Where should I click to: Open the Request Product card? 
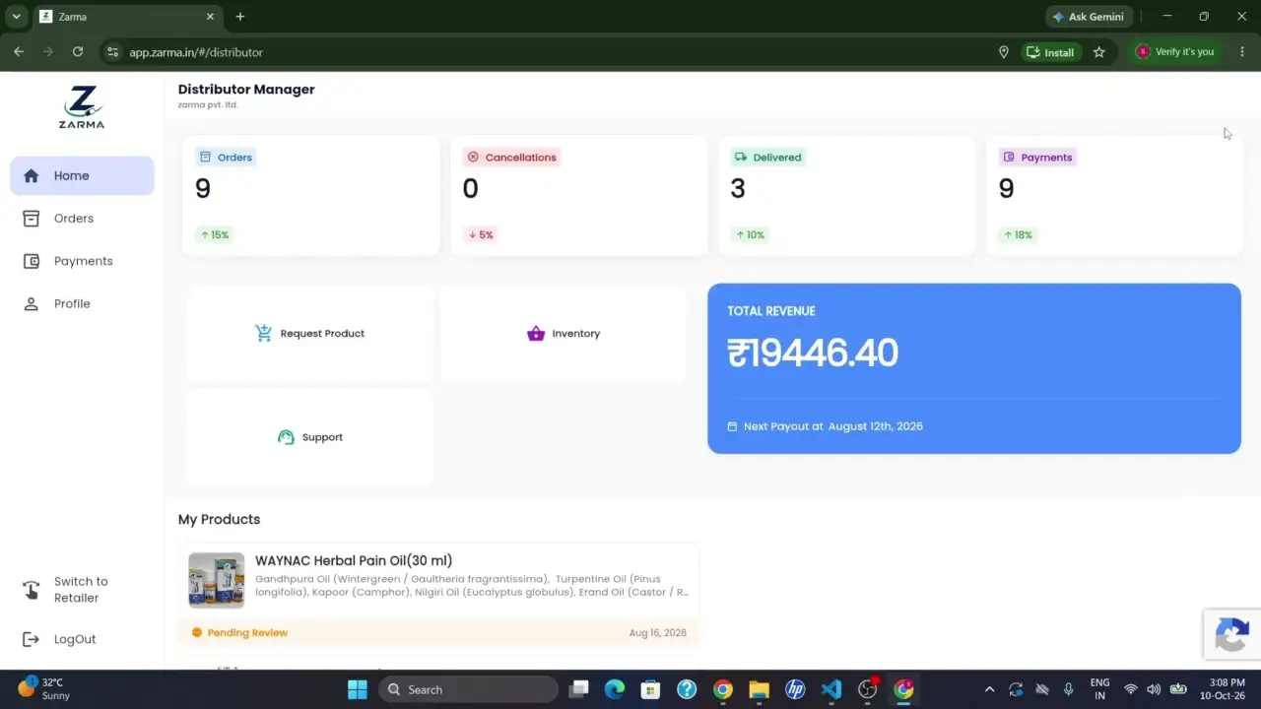(309, 333)
